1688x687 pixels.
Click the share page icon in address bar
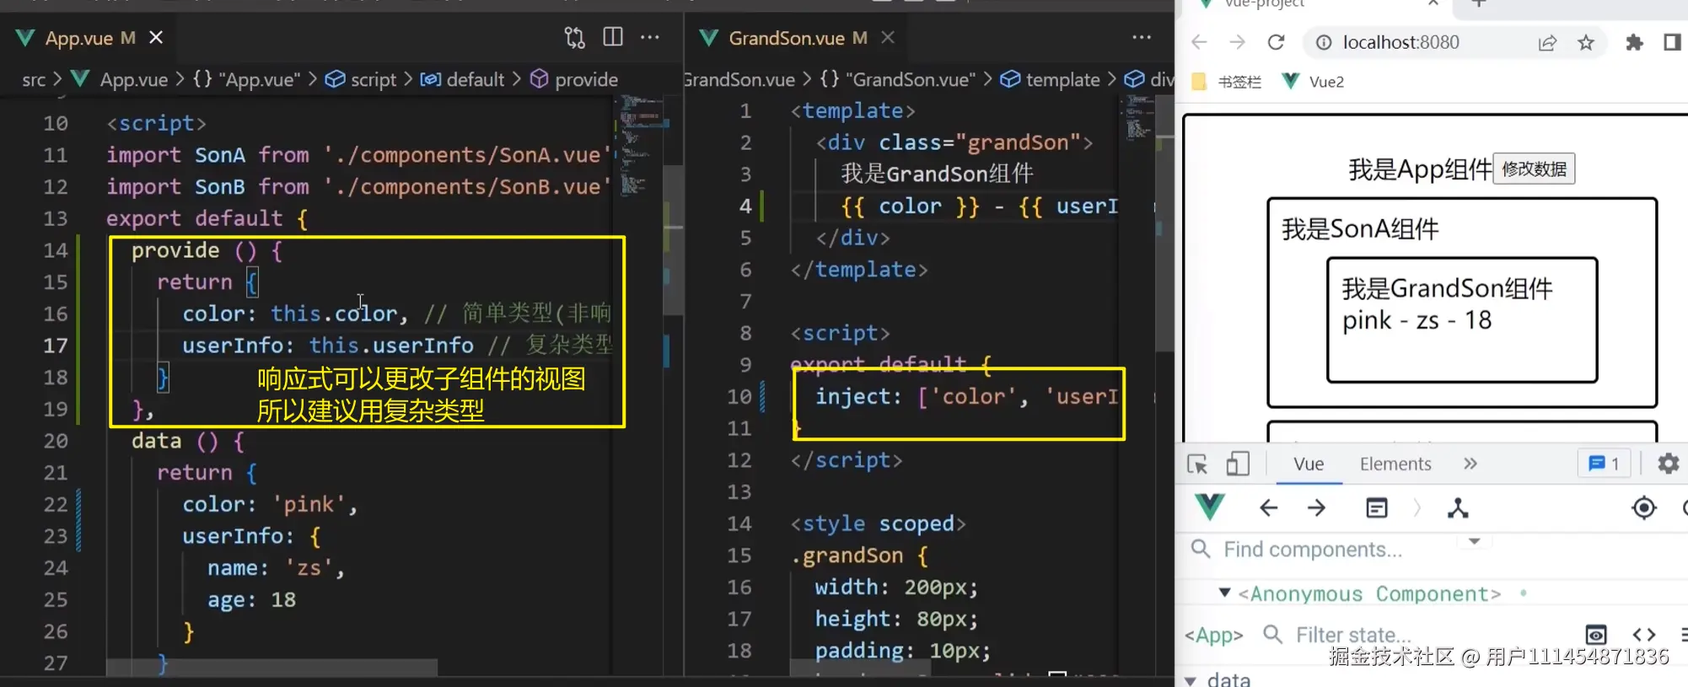(x=1547, y=43)
